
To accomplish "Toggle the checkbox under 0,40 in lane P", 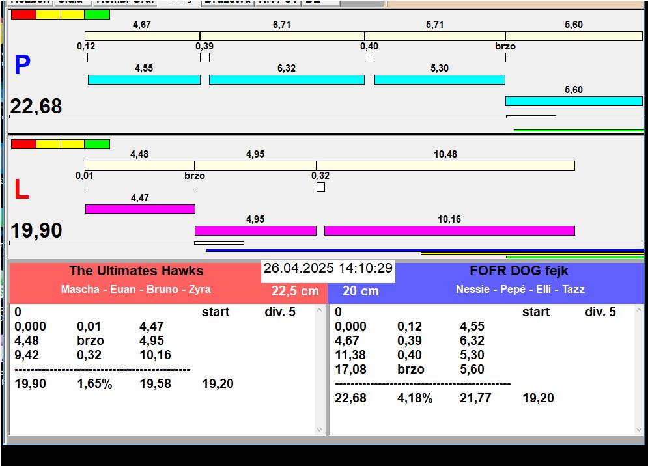I will pos(369,57).
